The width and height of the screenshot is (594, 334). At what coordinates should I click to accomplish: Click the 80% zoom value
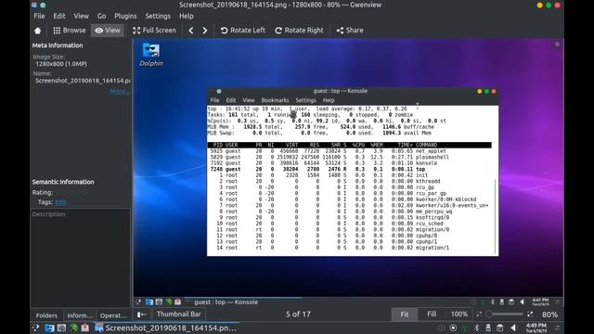click(x=549, y=315)
